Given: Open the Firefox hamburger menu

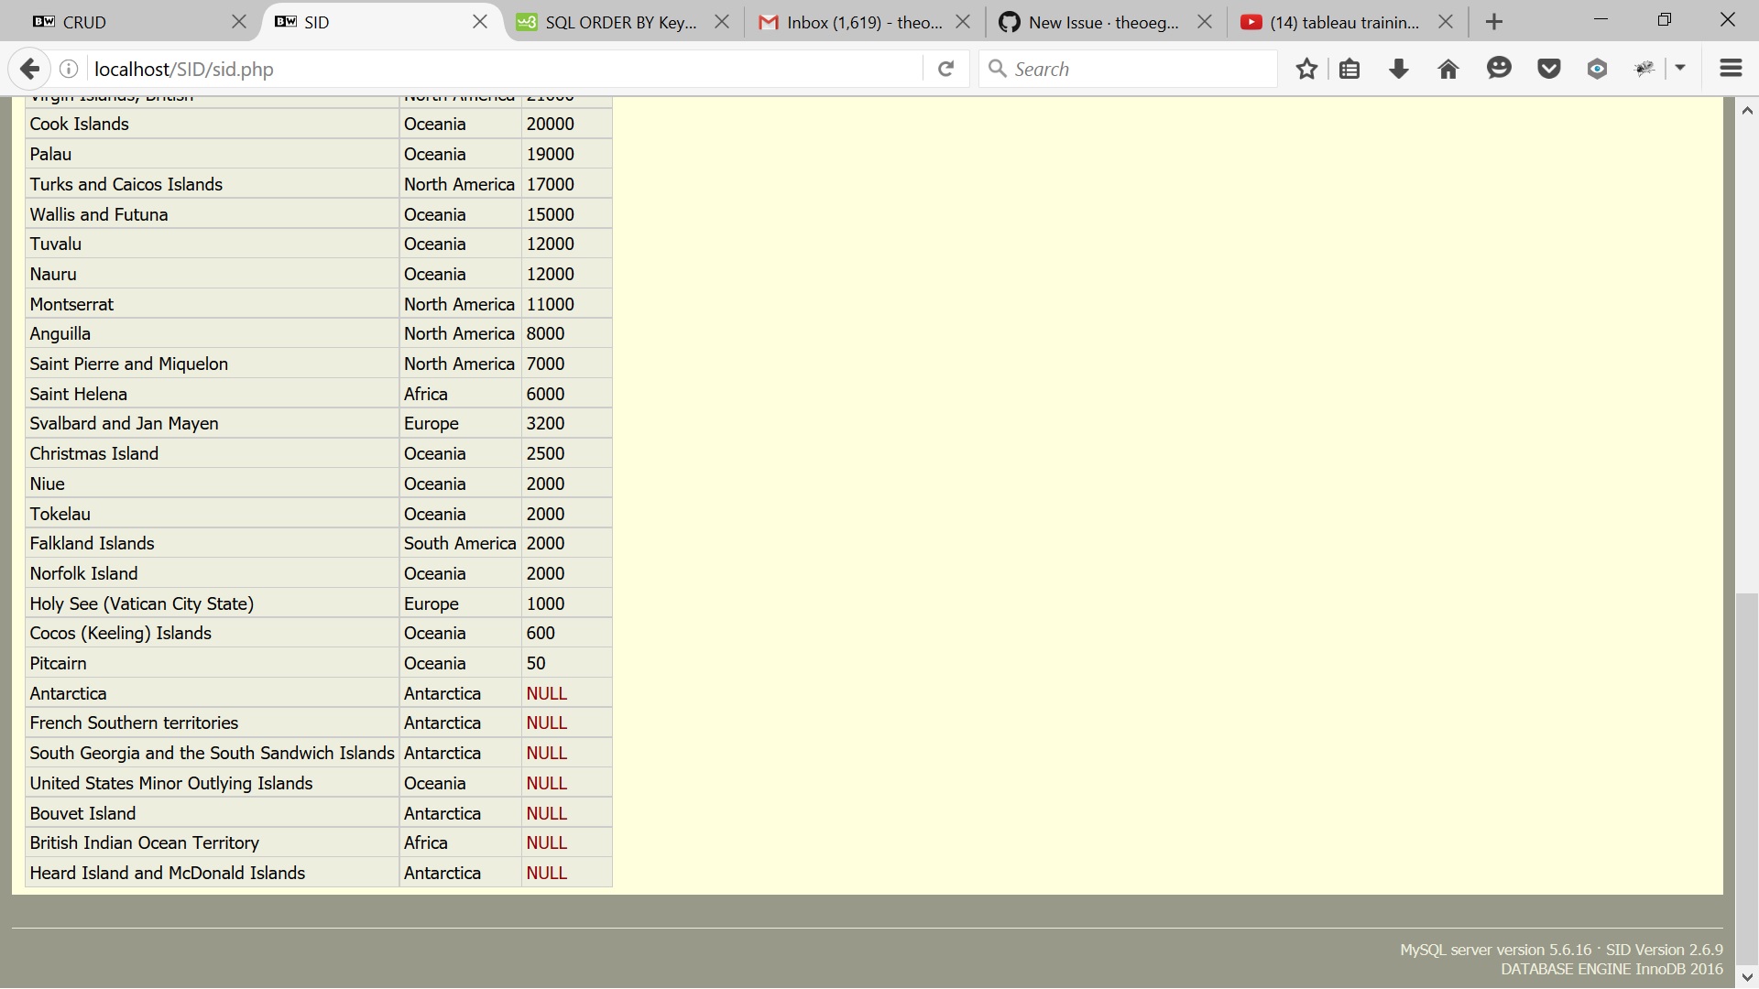Looking at the screenshot, I should (1732, 69).
